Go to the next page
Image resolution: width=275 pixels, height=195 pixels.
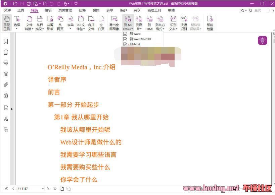pos(48,189)
